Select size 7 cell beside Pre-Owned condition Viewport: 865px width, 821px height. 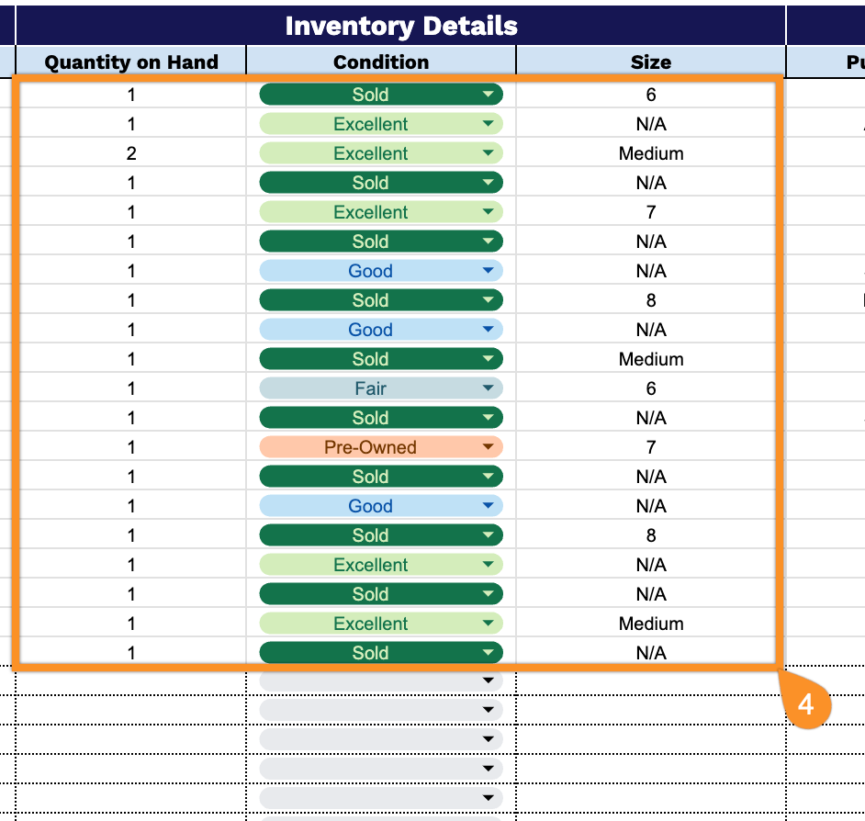(x=650, y=447)
